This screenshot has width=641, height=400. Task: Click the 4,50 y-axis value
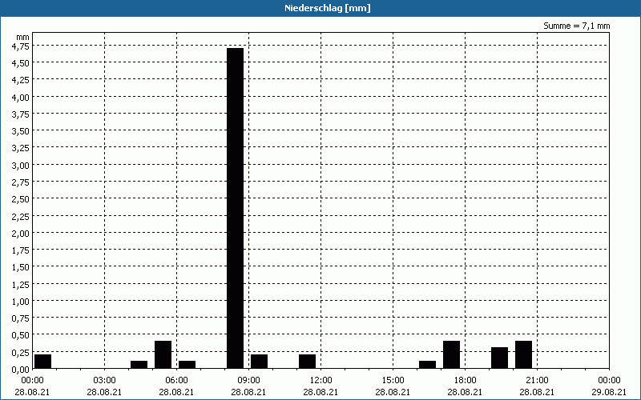[x=21, y=63]
